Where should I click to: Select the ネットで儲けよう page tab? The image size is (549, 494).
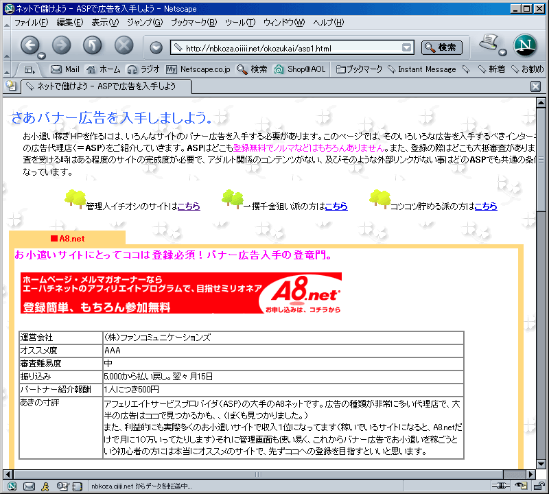pos(106,86)
